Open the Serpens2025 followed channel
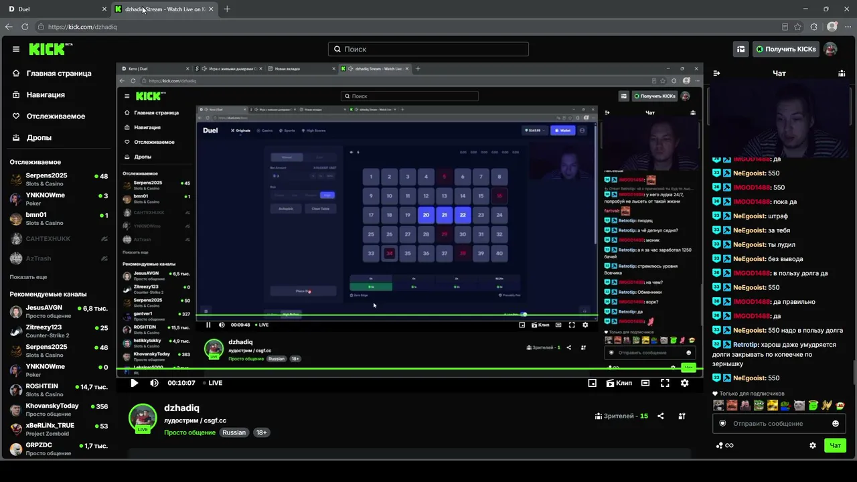The height and width of the screenshot is (482, 857). pos(58,180)
